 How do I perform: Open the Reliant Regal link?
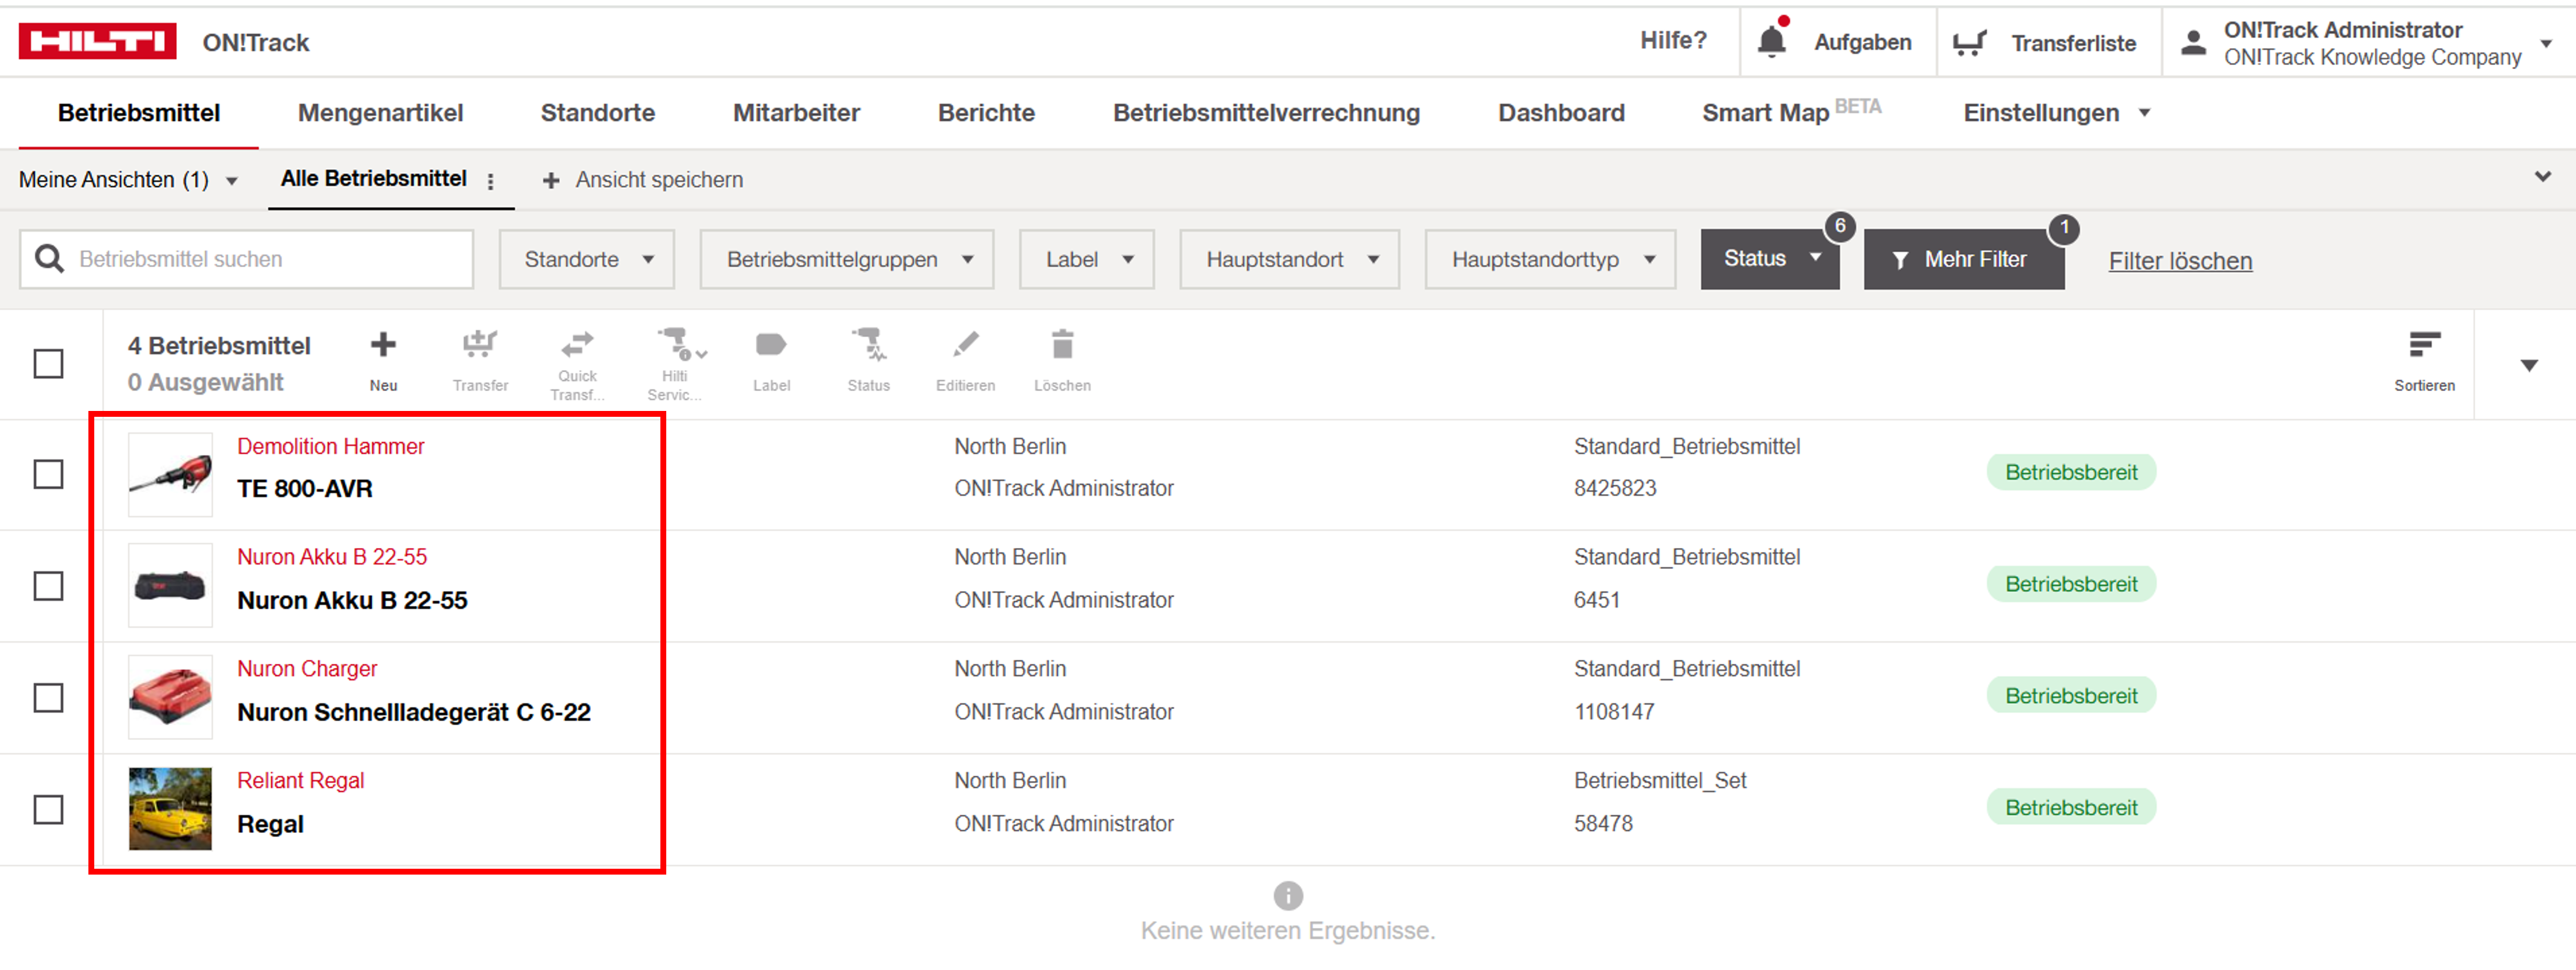click(300, 781)
